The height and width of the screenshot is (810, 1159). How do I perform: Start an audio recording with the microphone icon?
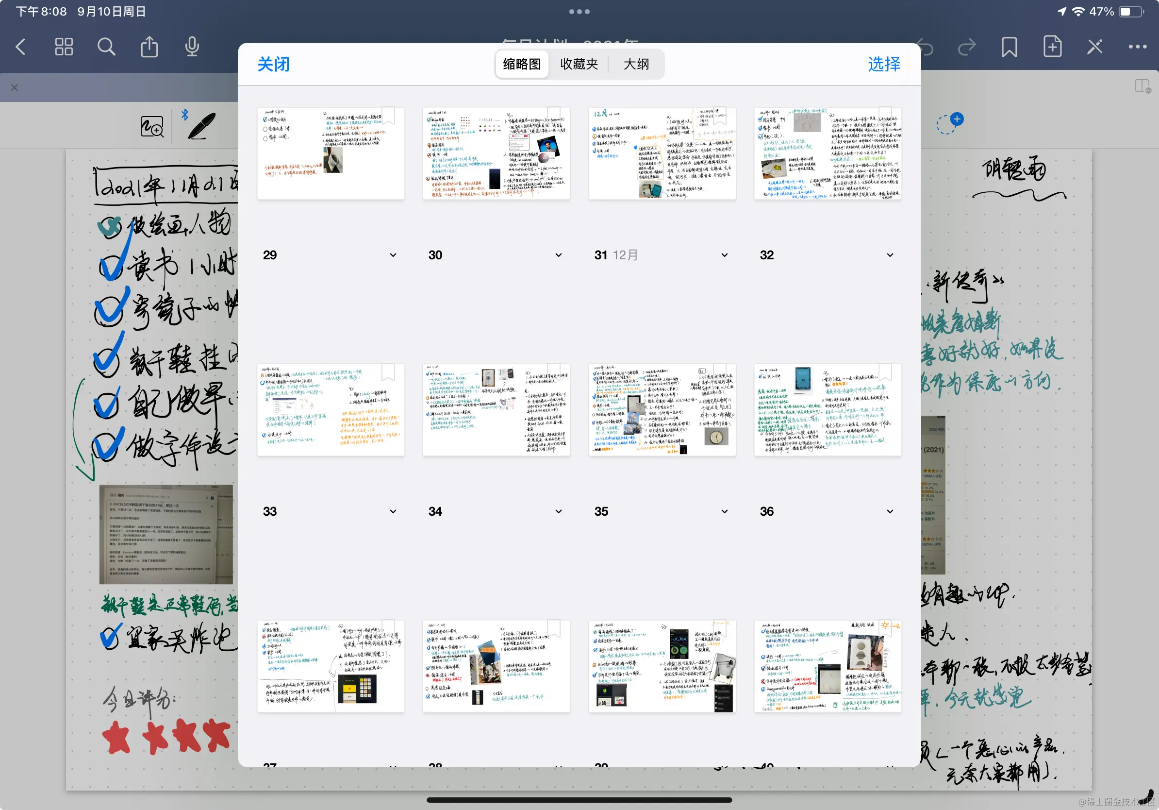click(191, 47)
